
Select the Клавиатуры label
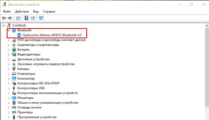click(x=26, y=74)
